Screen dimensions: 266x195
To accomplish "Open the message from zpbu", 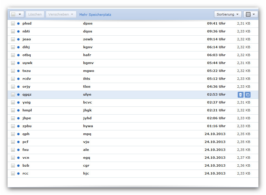I will (27, 126).
